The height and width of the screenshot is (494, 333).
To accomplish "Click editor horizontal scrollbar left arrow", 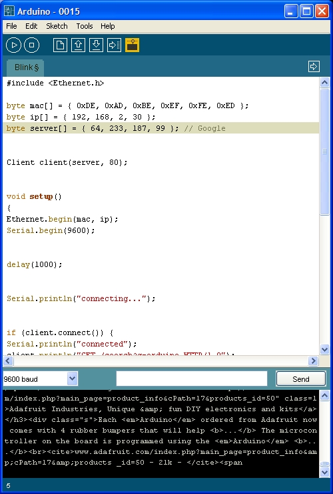I will (8, 360).
